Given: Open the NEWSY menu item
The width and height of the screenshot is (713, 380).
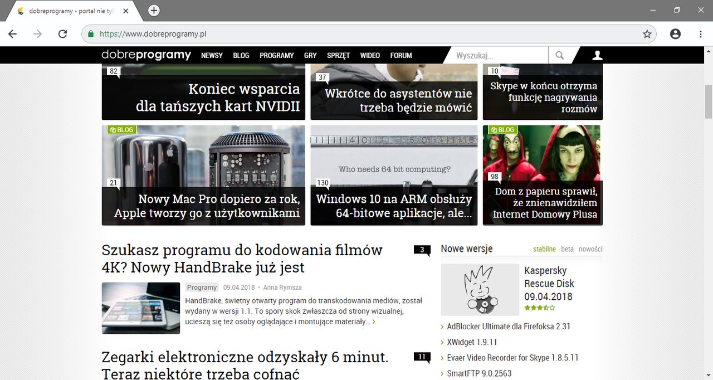Looking at the screenshot, I should 212,55.
